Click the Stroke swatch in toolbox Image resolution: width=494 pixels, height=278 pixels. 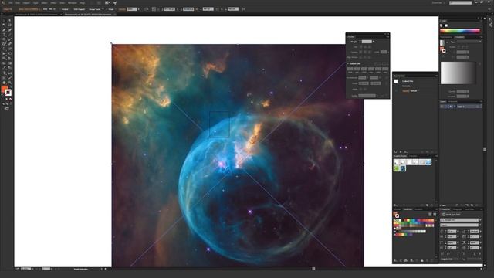tap(8, 93)
